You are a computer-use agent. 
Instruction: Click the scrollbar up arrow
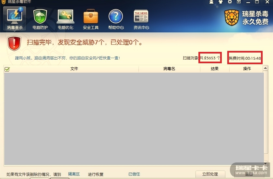[265, 68]
